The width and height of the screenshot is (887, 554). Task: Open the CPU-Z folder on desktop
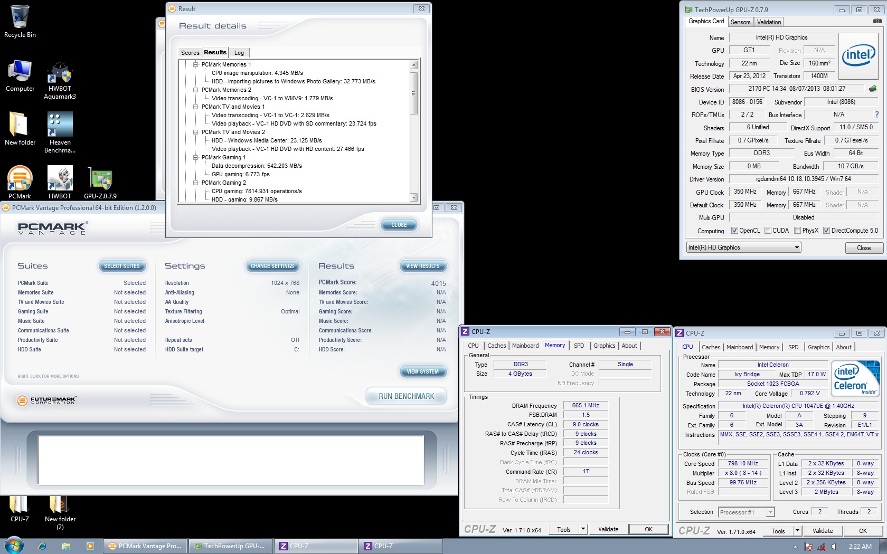(20, 509)
